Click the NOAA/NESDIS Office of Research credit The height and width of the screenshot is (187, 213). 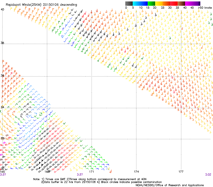point(170,185)
